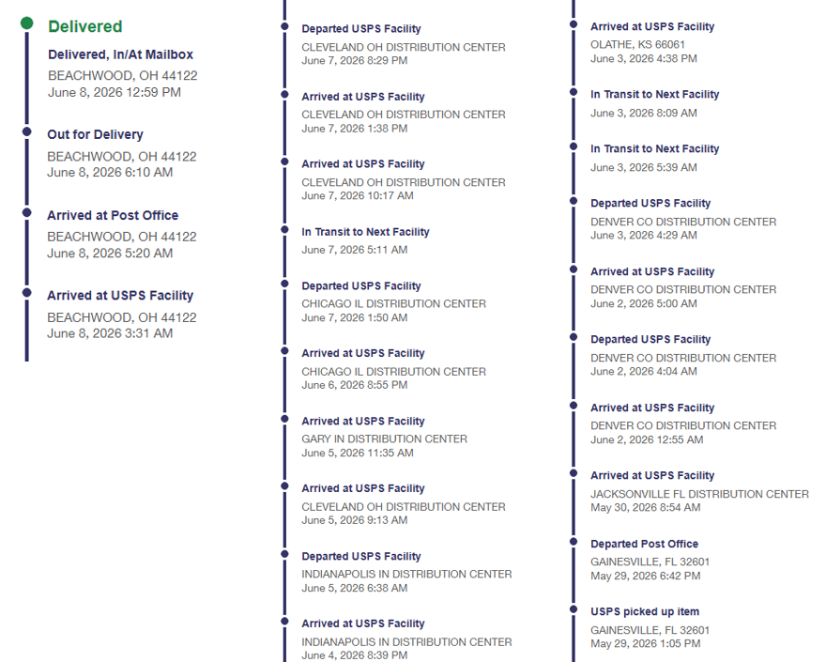
Task: Click the timeline dot for June 7 In Transit
Action: click(x=284, y=229)
